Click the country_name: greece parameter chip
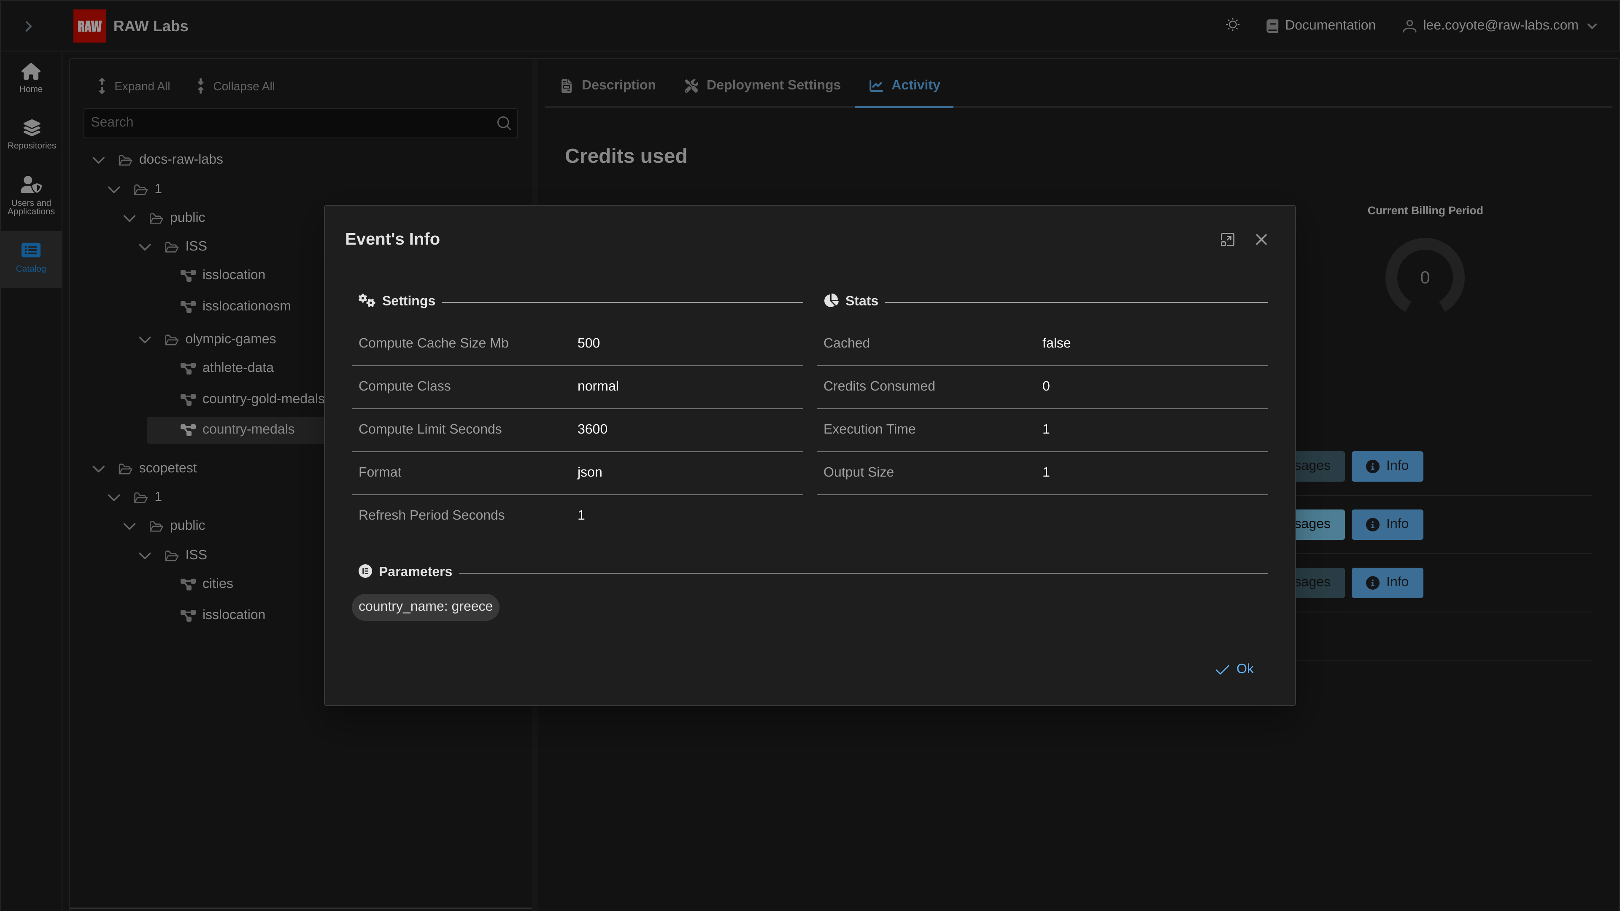Viewport: 1620px width, 911px height. click(425, 607)
